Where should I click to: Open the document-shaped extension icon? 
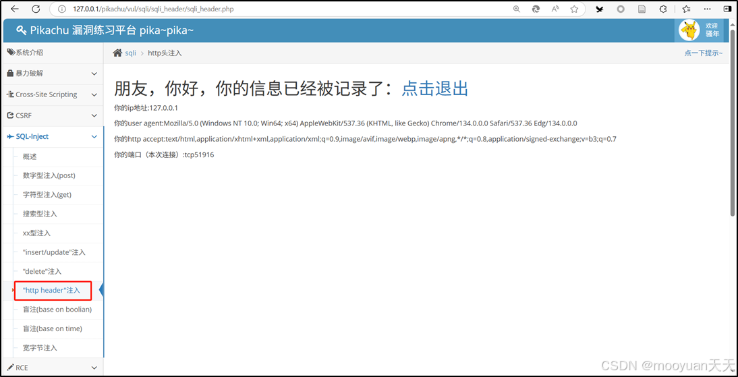(641, 9)
